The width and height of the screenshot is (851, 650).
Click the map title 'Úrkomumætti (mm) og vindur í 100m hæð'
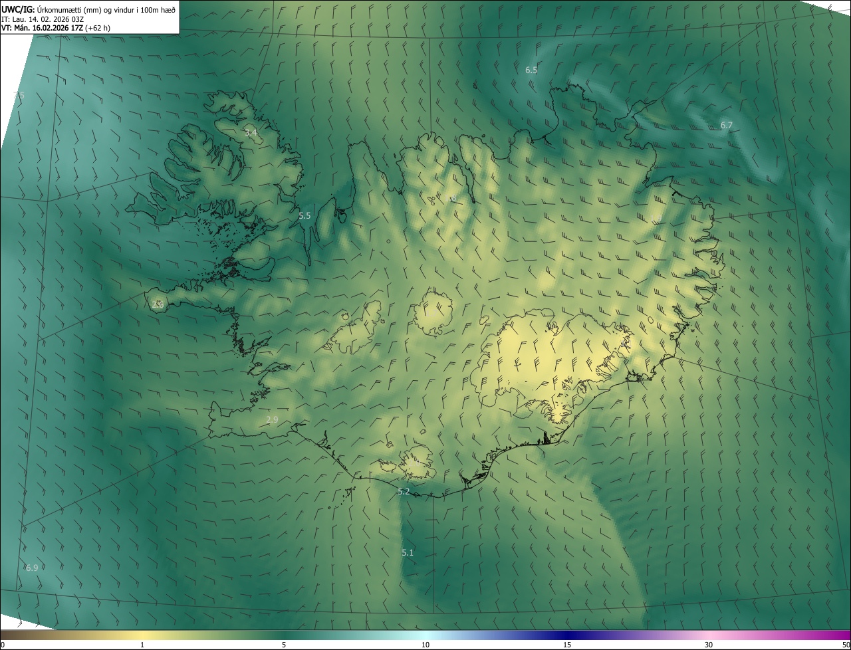(106, 9)
